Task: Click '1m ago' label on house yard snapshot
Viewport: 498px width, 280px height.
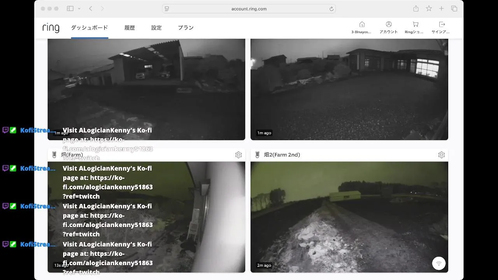Action: tap(264, 133)
